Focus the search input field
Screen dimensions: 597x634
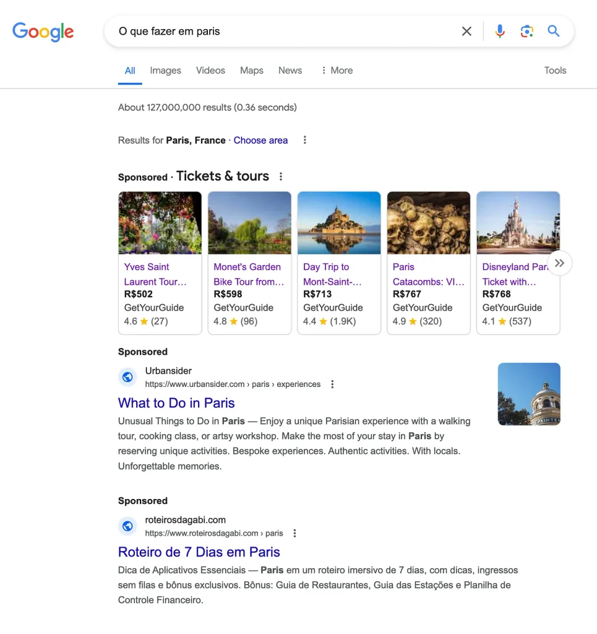pos(283,31)
